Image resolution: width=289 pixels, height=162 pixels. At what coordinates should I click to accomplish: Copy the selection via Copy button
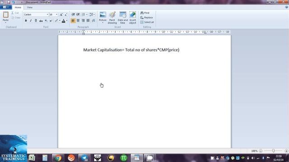15,18
